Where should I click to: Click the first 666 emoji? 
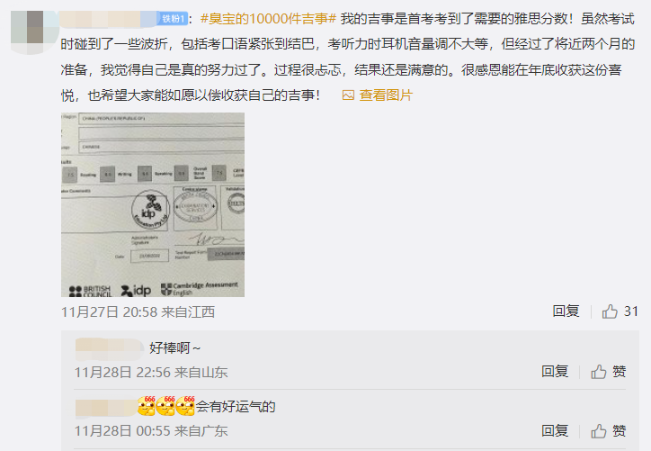pos(147,406)
